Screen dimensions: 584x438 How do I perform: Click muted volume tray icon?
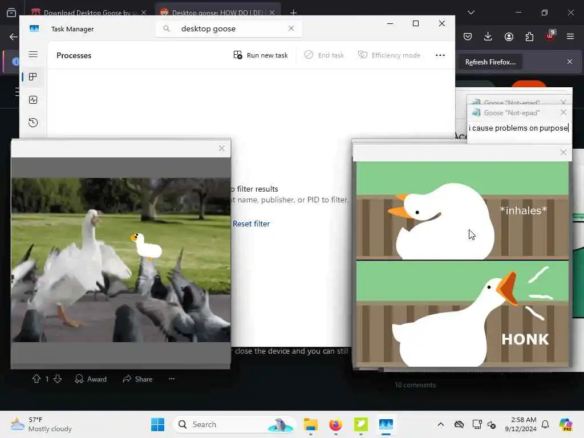(x=491, y=424)
